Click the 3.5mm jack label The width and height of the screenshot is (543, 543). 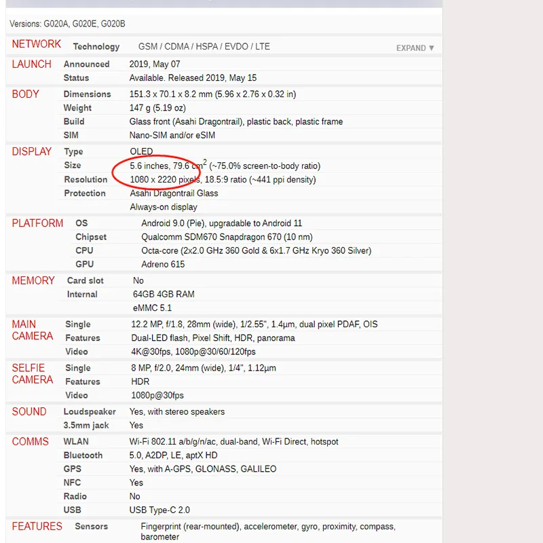click(x=86, y=426)
